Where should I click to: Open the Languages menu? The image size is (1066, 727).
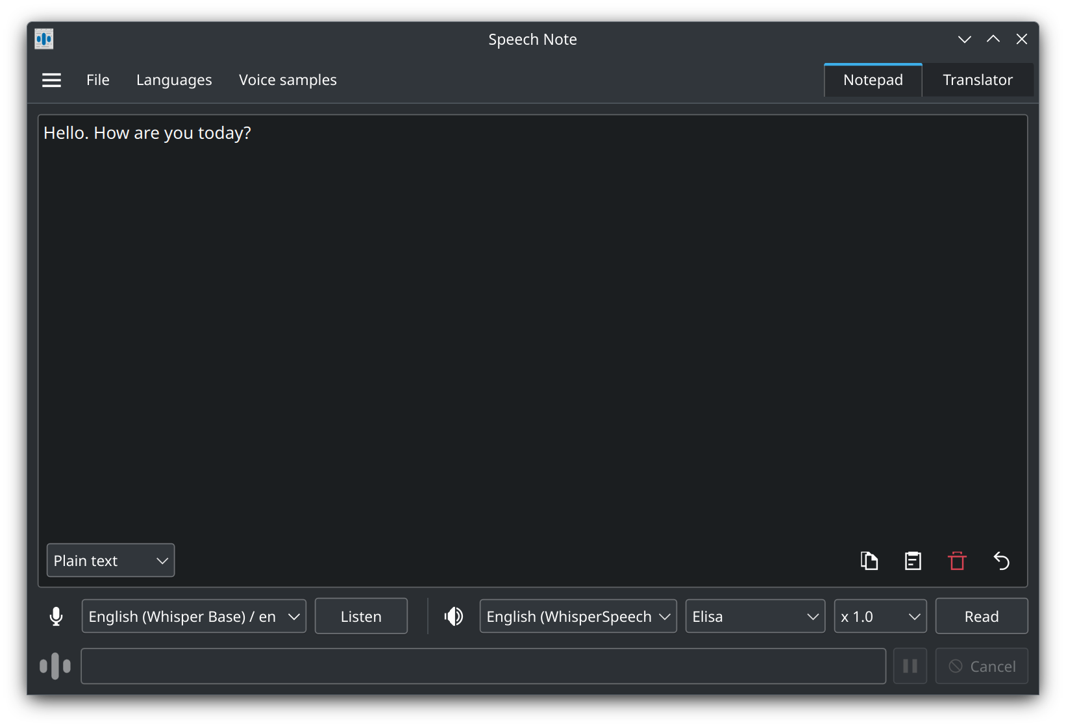point(174,80)
